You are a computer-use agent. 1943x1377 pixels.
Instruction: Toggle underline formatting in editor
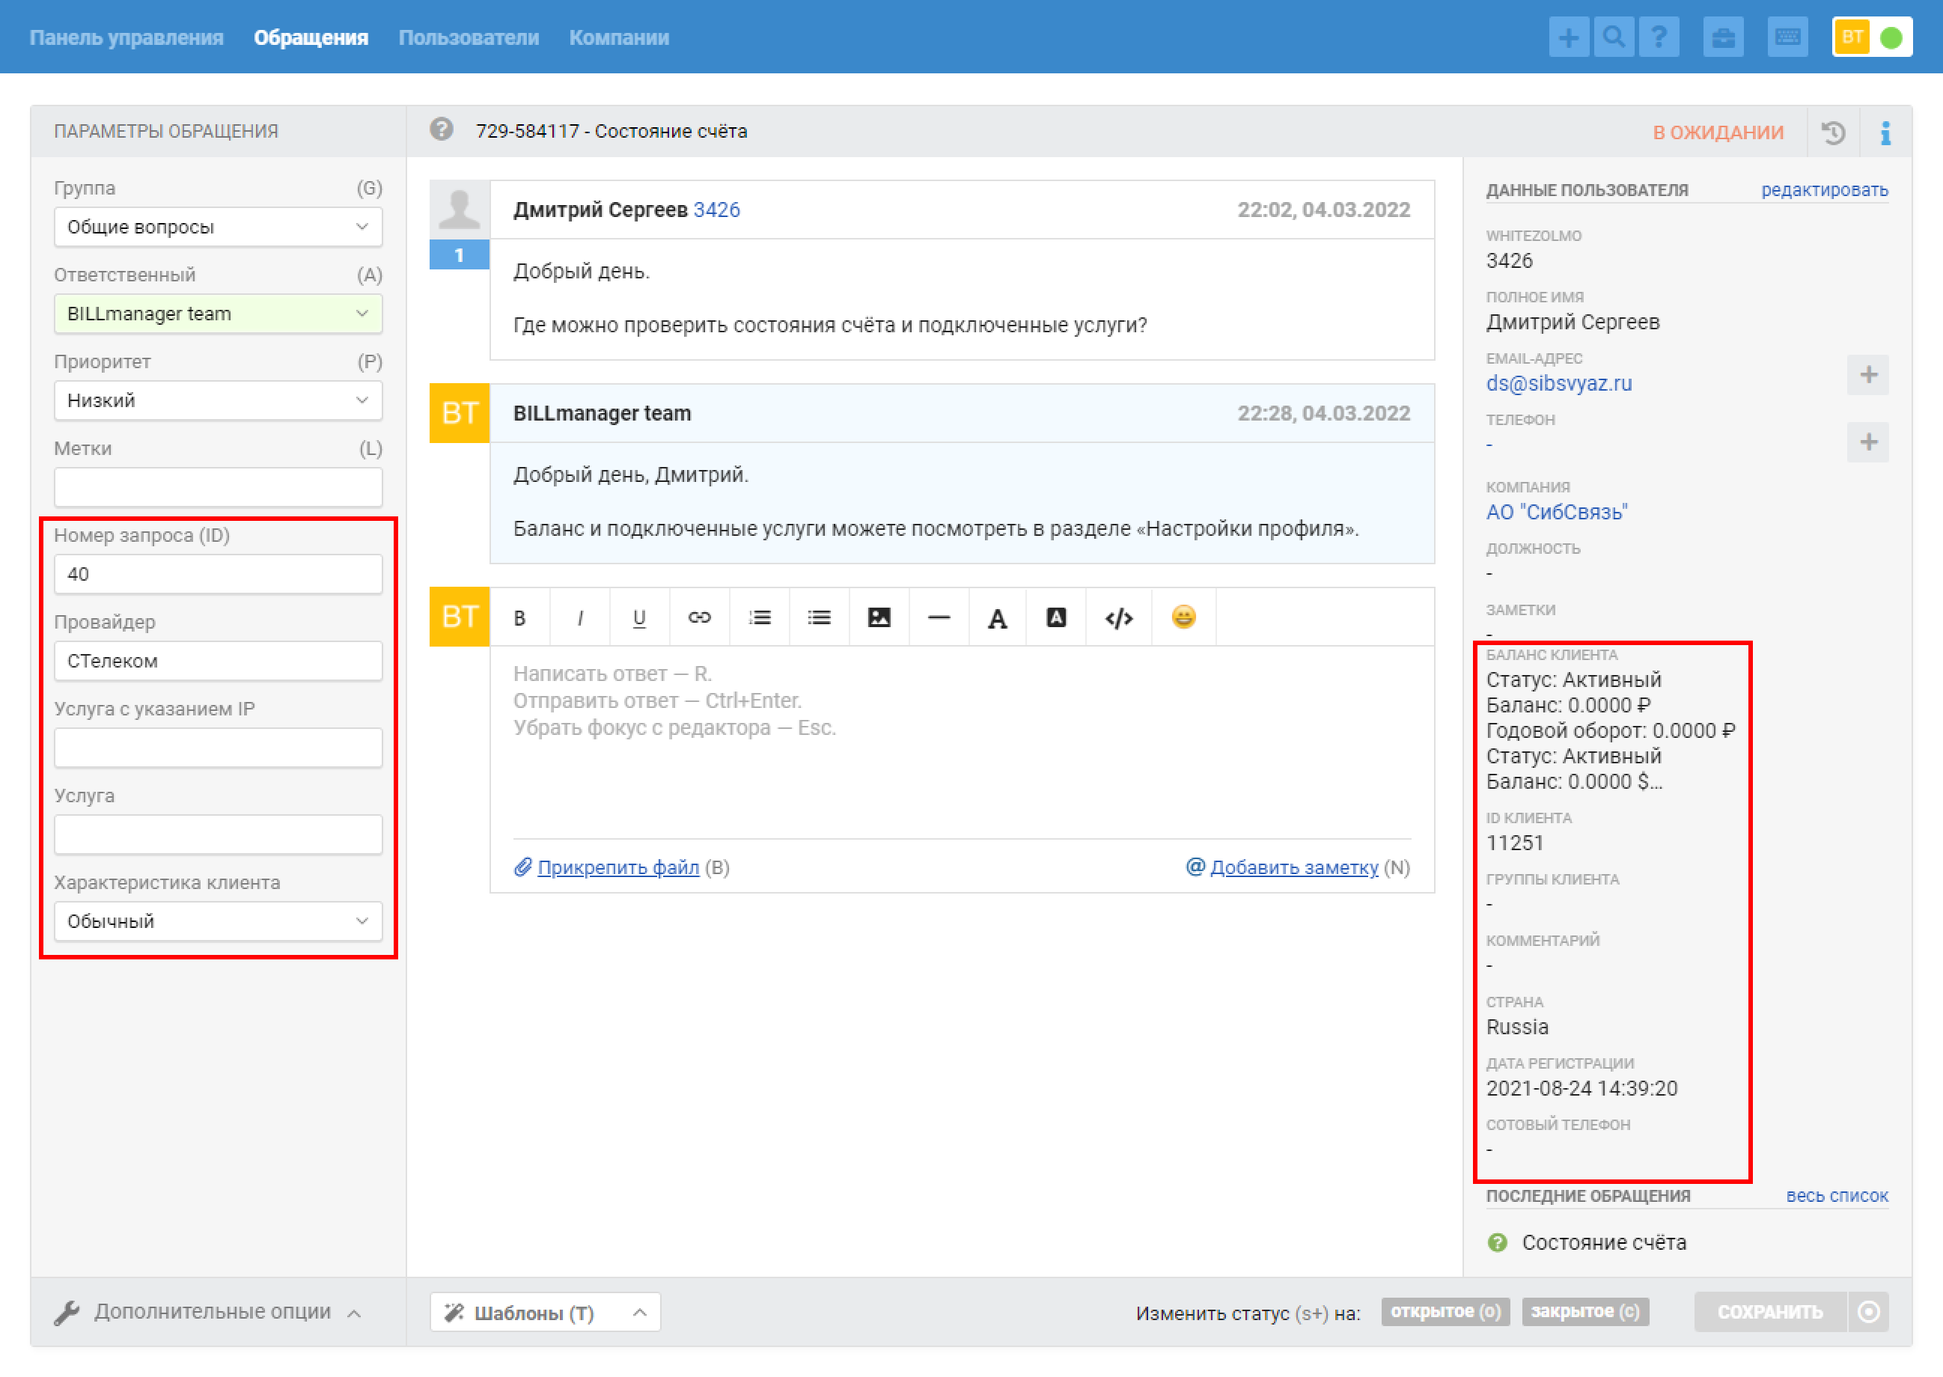click(x=638, y=617)
